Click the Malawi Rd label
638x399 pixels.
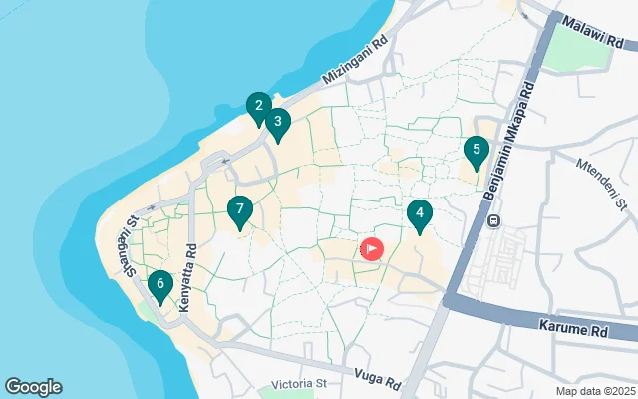click(593, 32)
